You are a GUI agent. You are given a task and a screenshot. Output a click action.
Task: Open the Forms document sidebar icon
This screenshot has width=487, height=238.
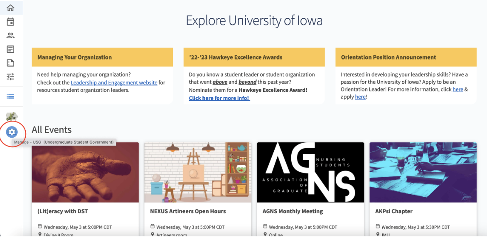point(10,63)
